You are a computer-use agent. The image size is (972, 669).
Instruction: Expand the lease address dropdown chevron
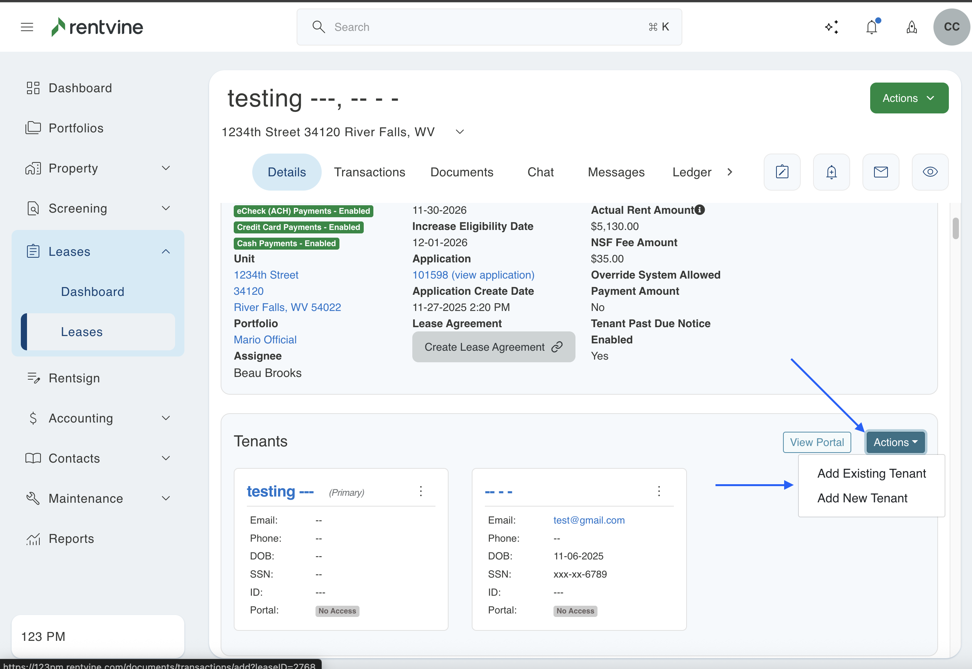pyautogui.click(x=460, y=132)
